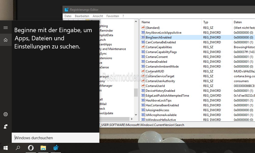Click the BingSearchEnabled value name
255x153 pixels.
(158, 37)
